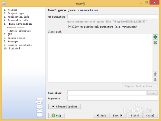Open step 4 Executable info

(16, 20)
